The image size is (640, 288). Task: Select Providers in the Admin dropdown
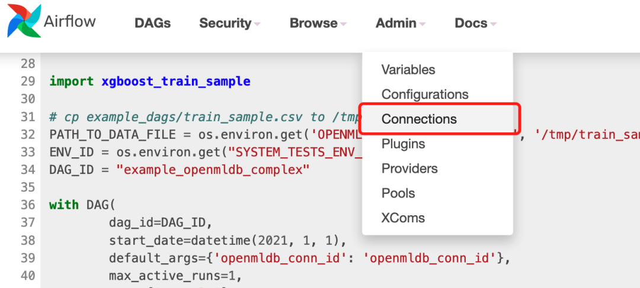coord(409,169)
